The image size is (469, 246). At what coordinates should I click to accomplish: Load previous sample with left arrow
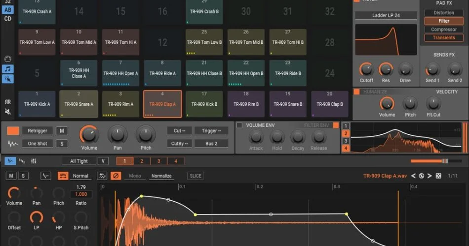(413, 176)
